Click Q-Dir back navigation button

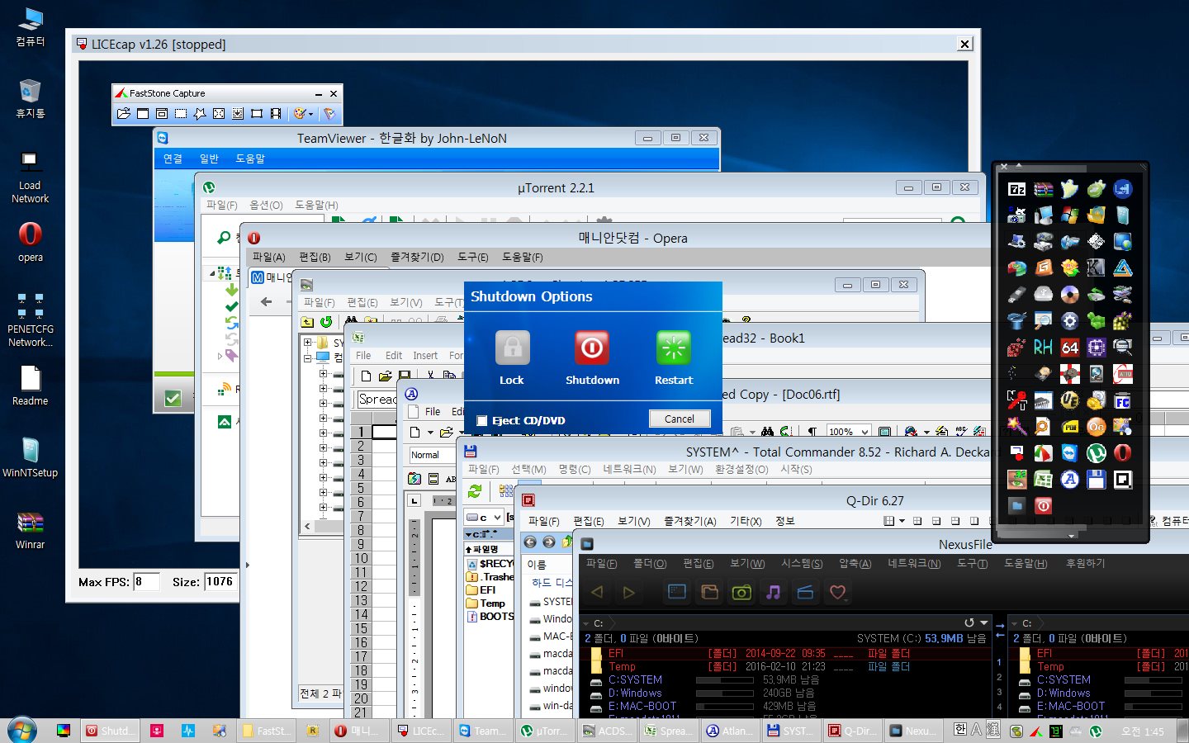pyautogui.click(x=530, y=542)
